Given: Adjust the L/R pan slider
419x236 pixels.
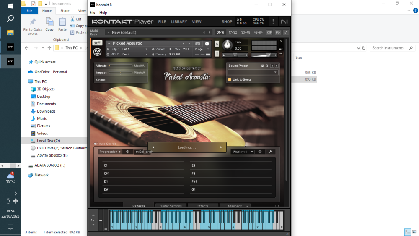Looking at the screenshot, I should 235,55.
